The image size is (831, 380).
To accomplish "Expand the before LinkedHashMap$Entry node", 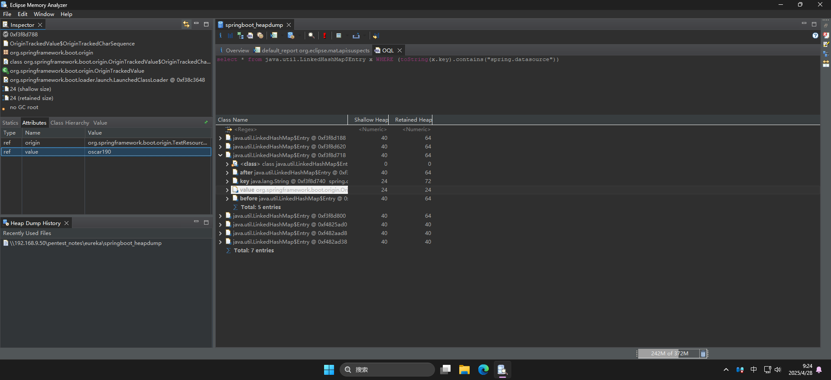I will click(x=227, y=199).
